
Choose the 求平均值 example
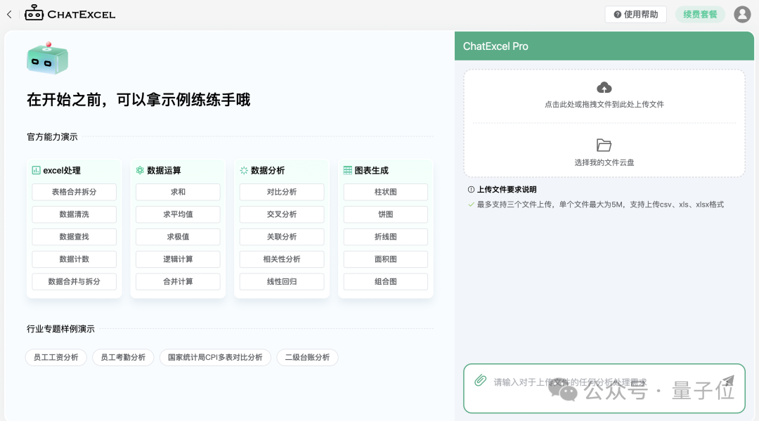tap(178, 214)
